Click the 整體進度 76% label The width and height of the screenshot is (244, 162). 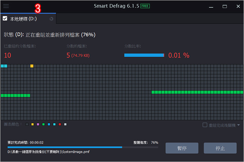click(x=146, y=143)
